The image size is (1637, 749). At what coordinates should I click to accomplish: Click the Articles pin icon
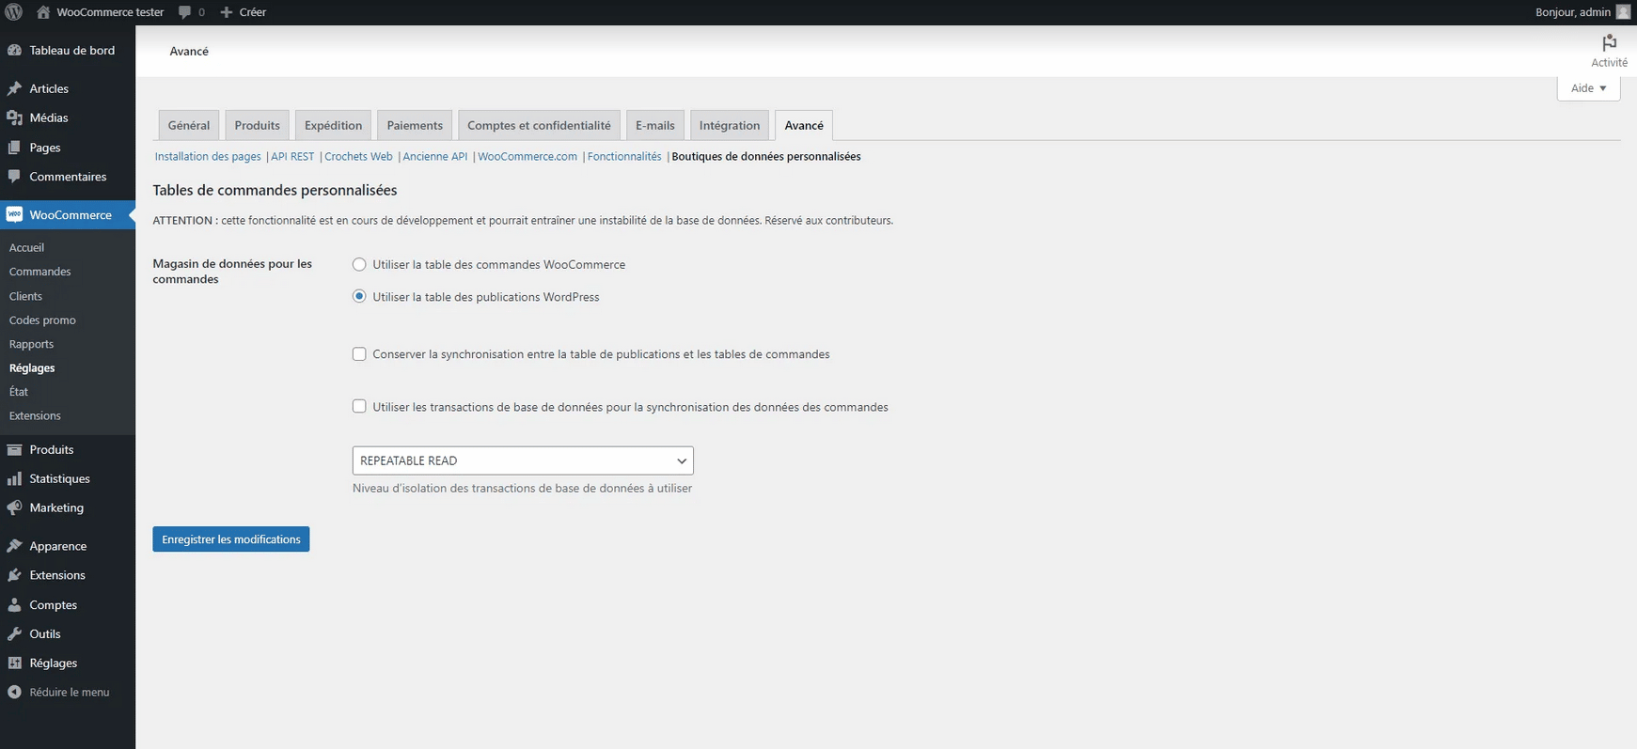[14, 88]
